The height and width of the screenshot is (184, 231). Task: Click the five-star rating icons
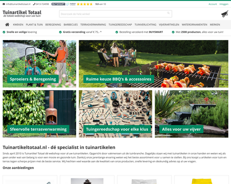(x=85, y=4)
